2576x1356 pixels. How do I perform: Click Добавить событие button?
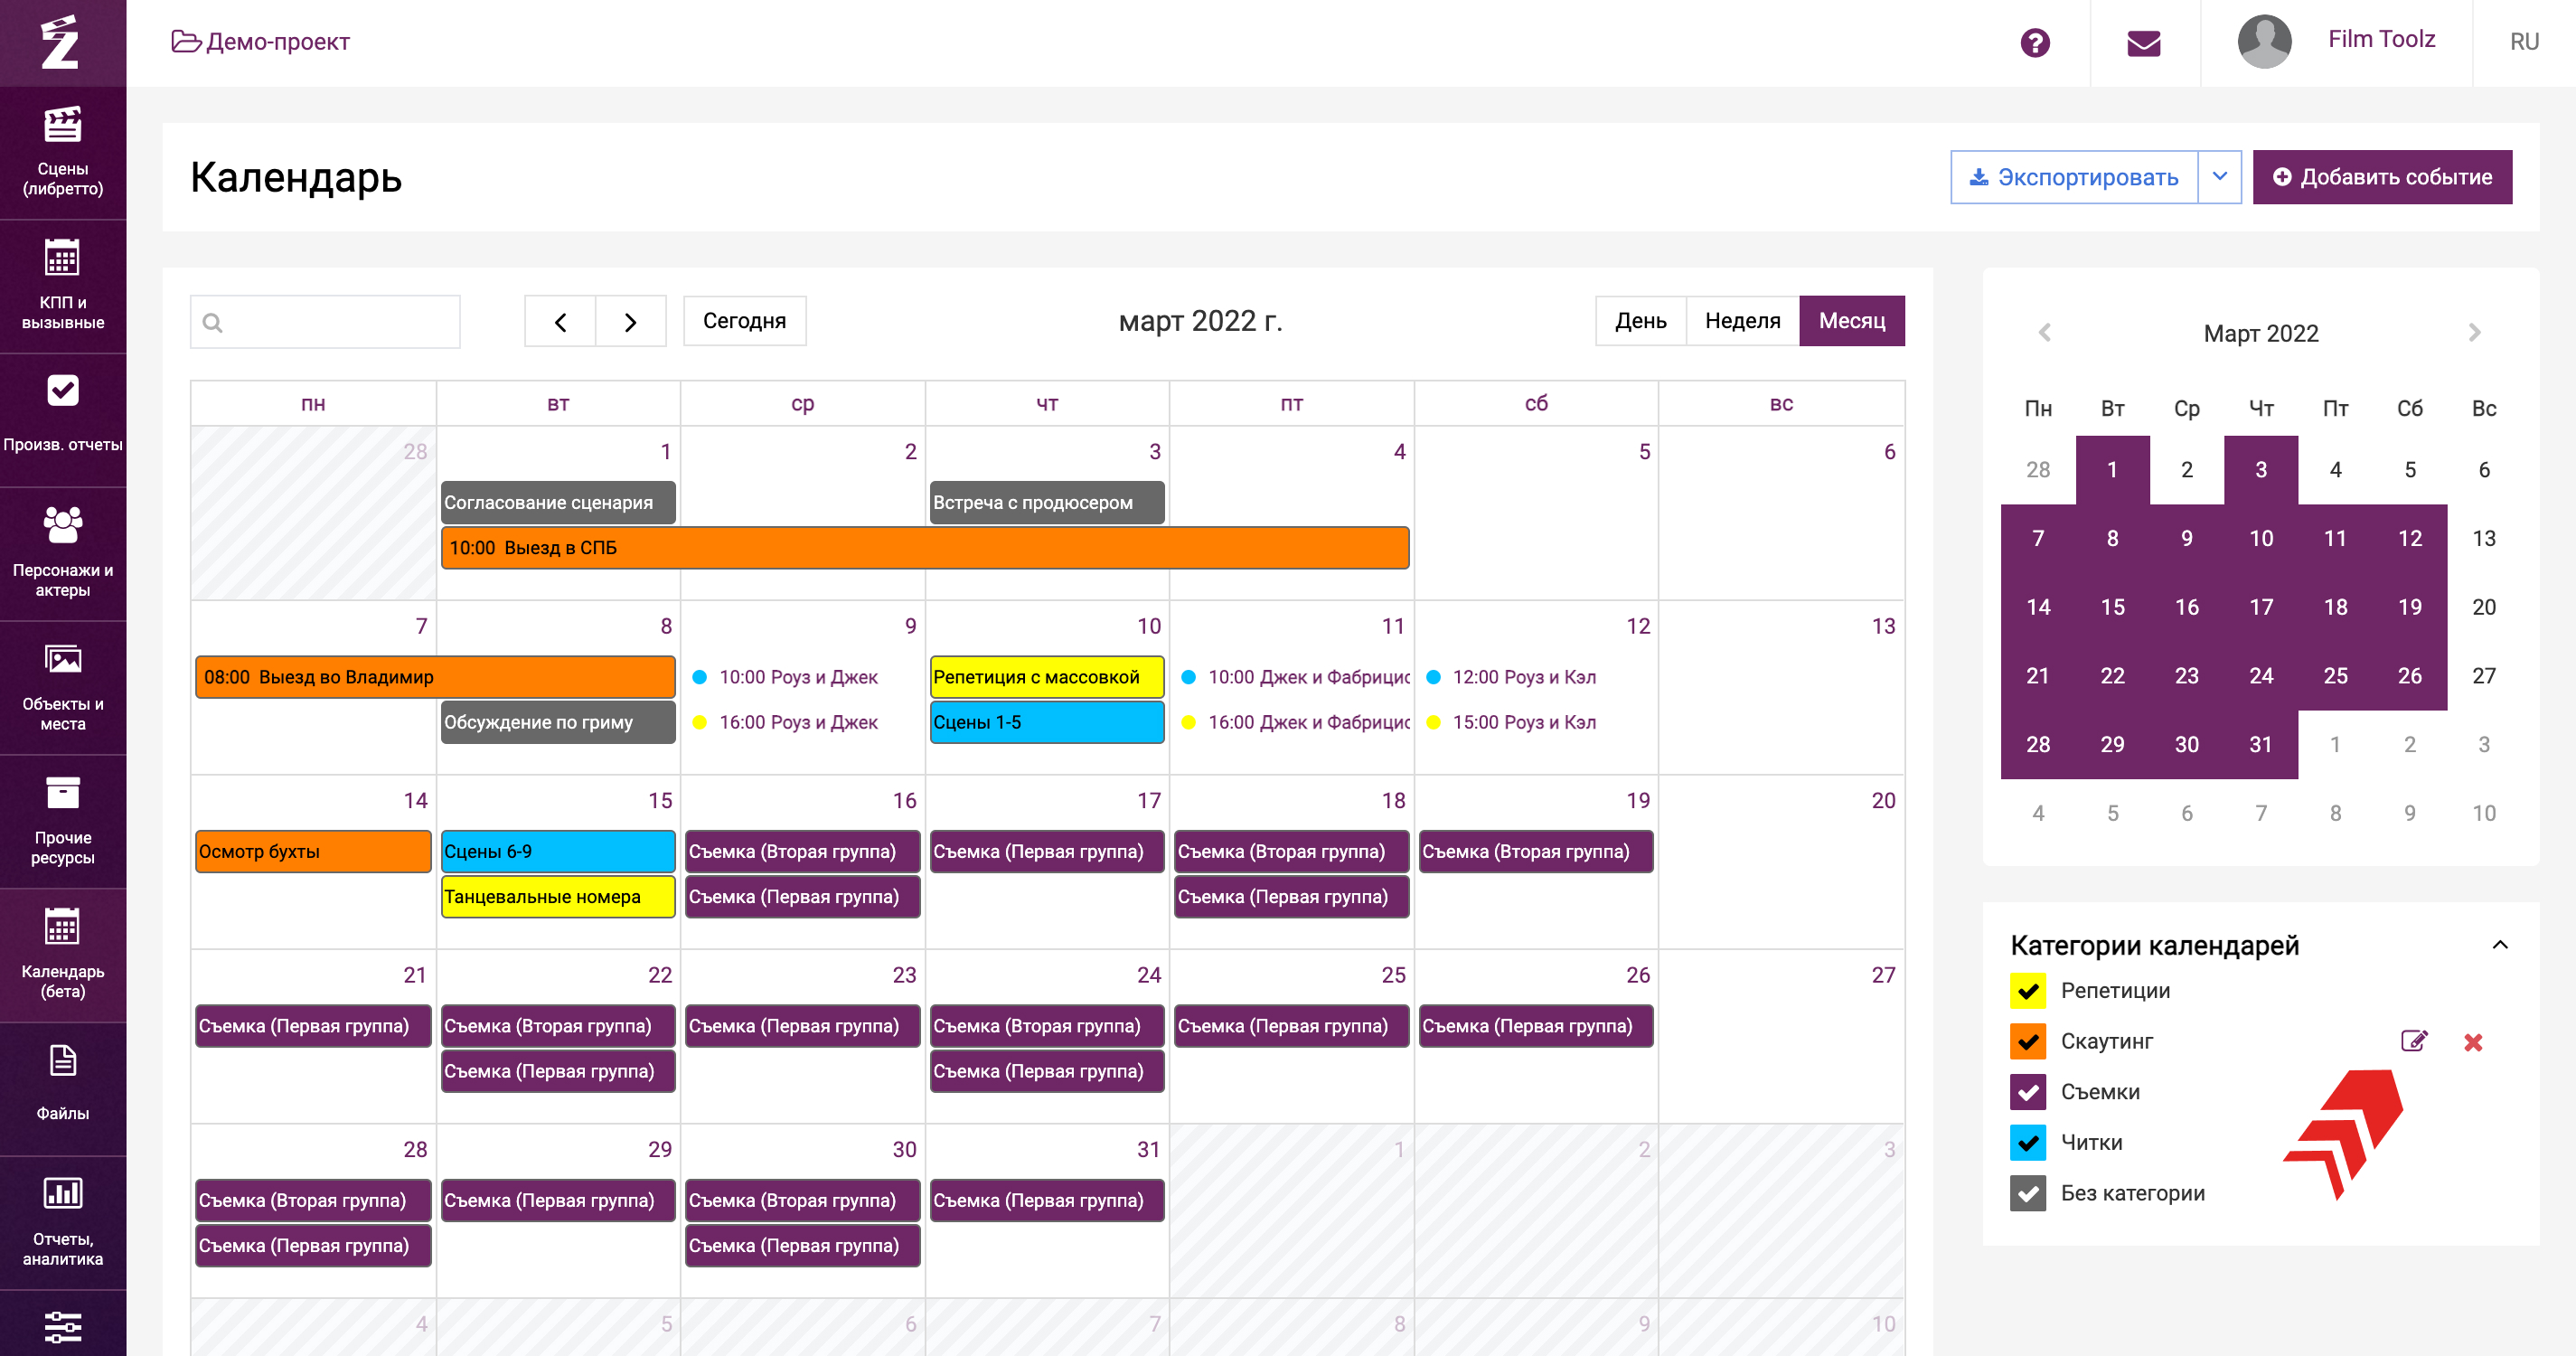2381,177
